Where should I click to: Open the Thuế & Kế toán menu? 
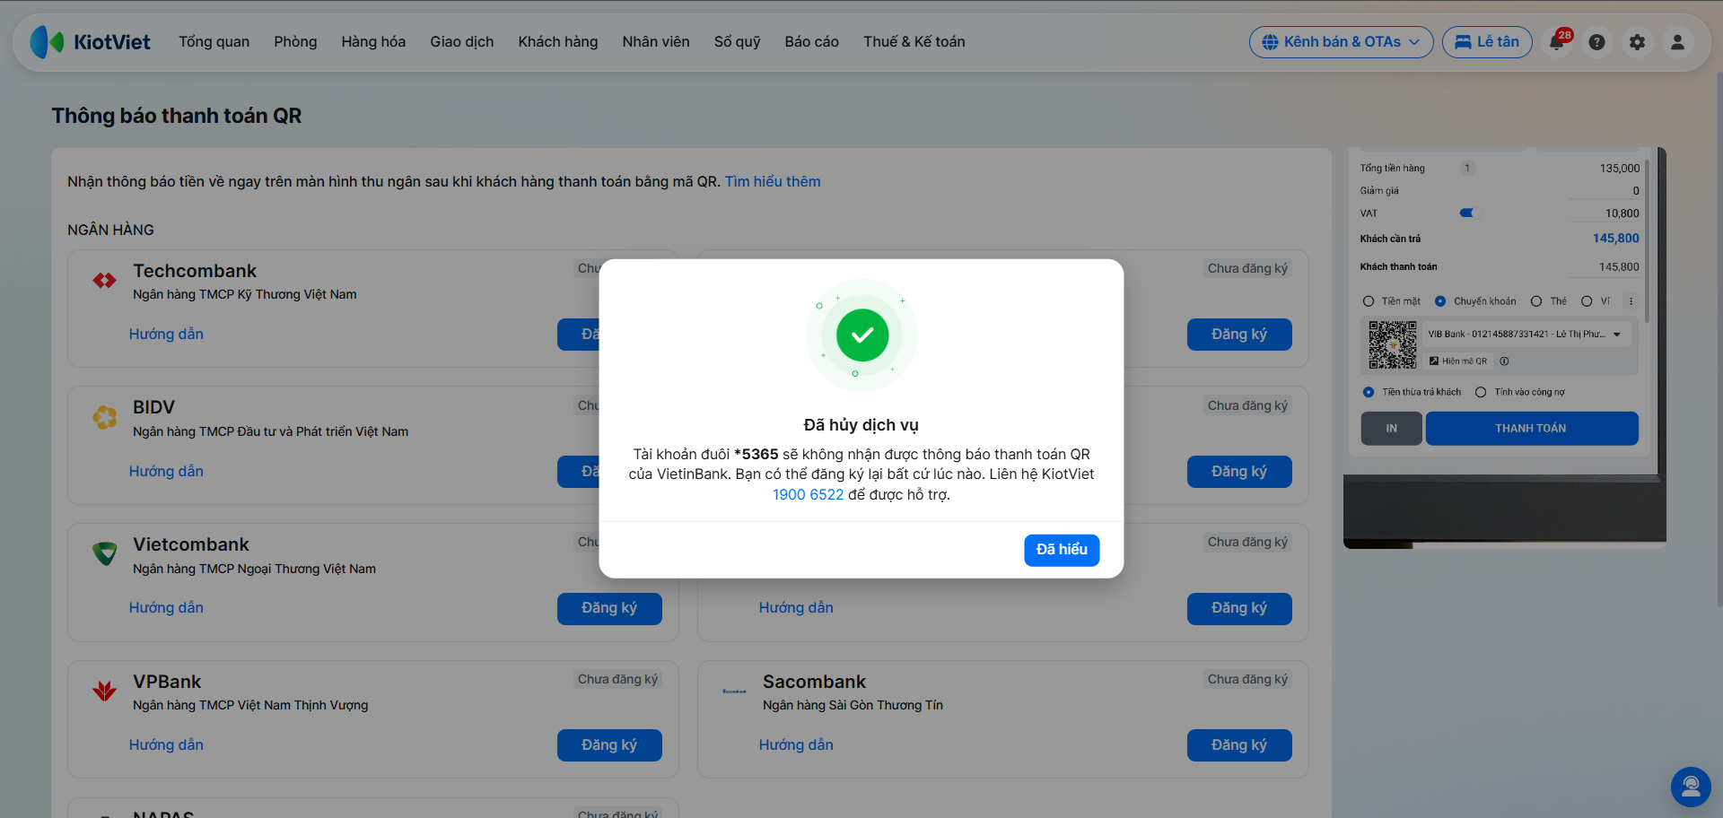coord(914,42)
